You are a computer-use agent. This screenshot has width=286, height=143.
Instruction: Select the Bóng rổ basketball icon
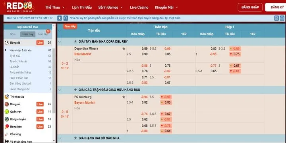[x=7, y=104]
